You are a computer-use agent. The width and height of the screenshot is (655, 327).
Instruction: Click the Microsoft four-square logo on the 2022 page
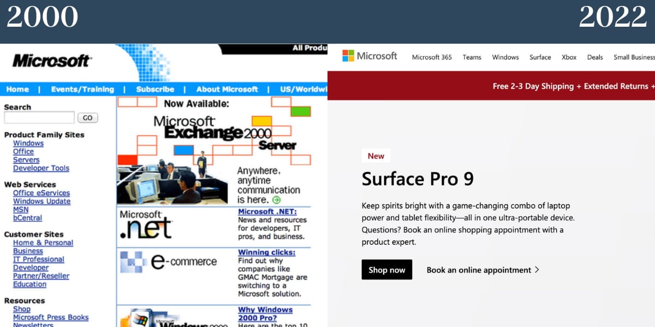(x=348, y=56)
